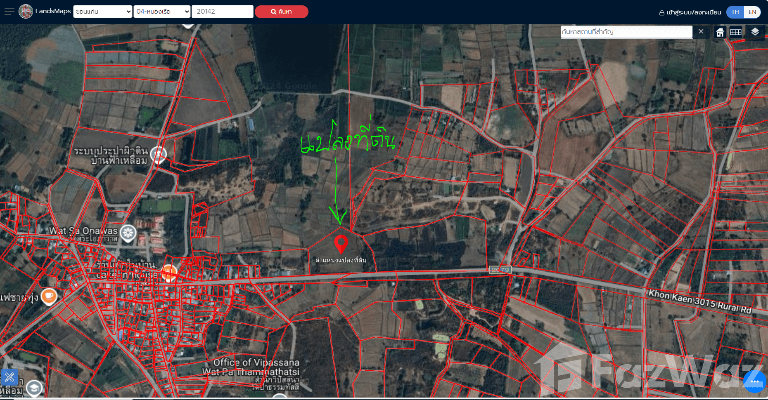
Task: Click the LandsMaps logo emblem
Action: click(26, 12)
